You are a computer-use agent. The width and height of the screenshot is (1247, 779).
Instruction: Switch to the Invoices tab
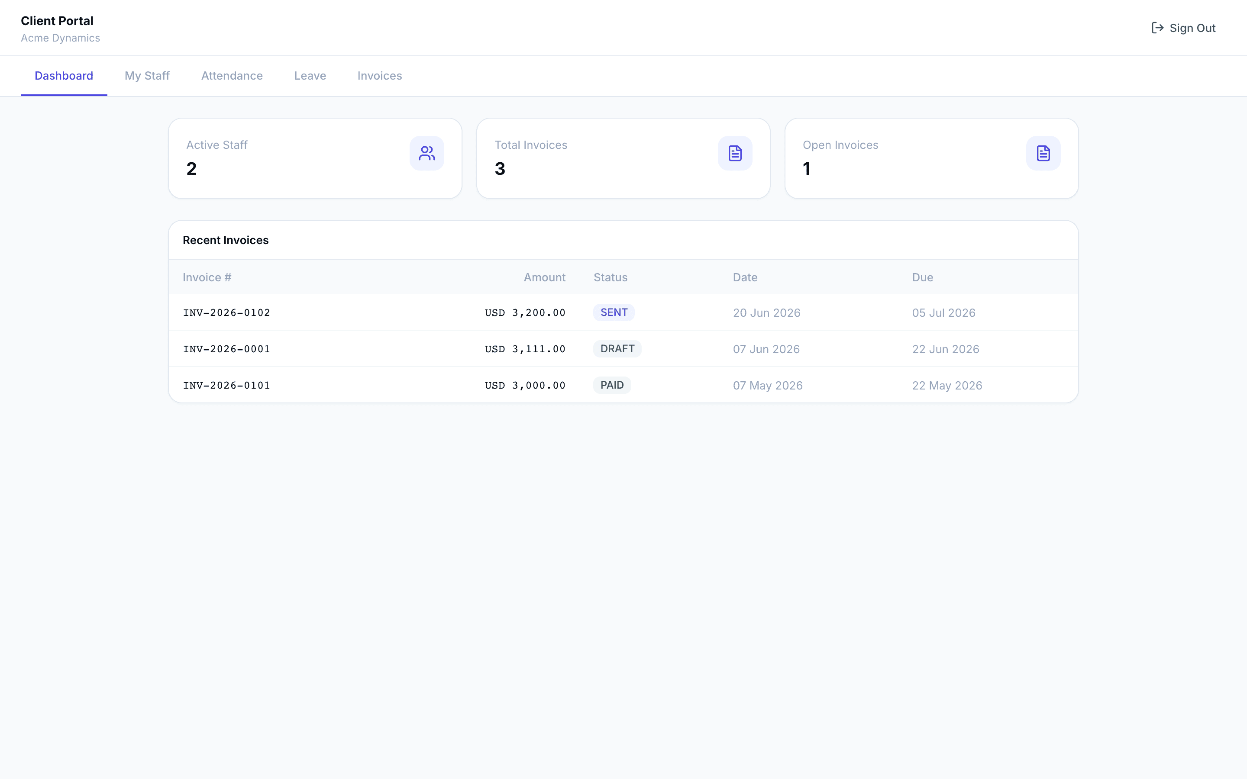tap(380, 76)
